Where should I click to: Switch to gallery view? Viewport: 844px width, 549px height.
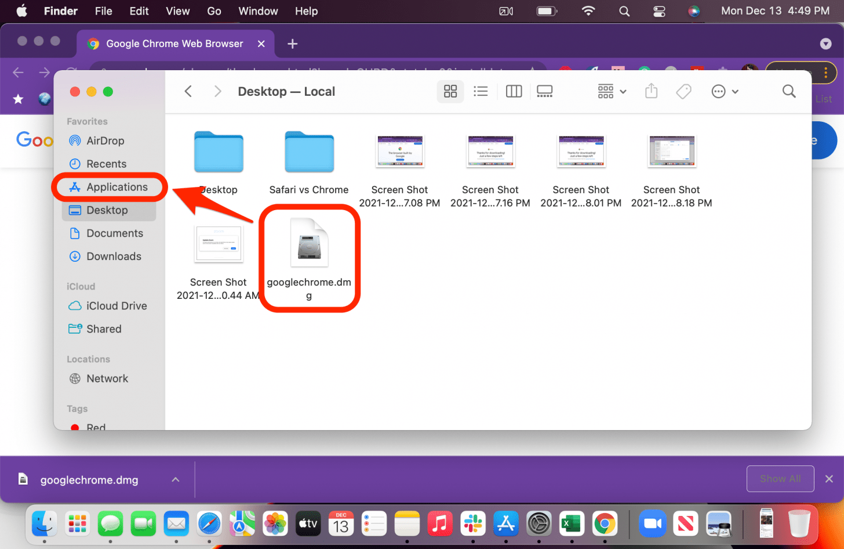pyautogui.click(x=544, y=91)
